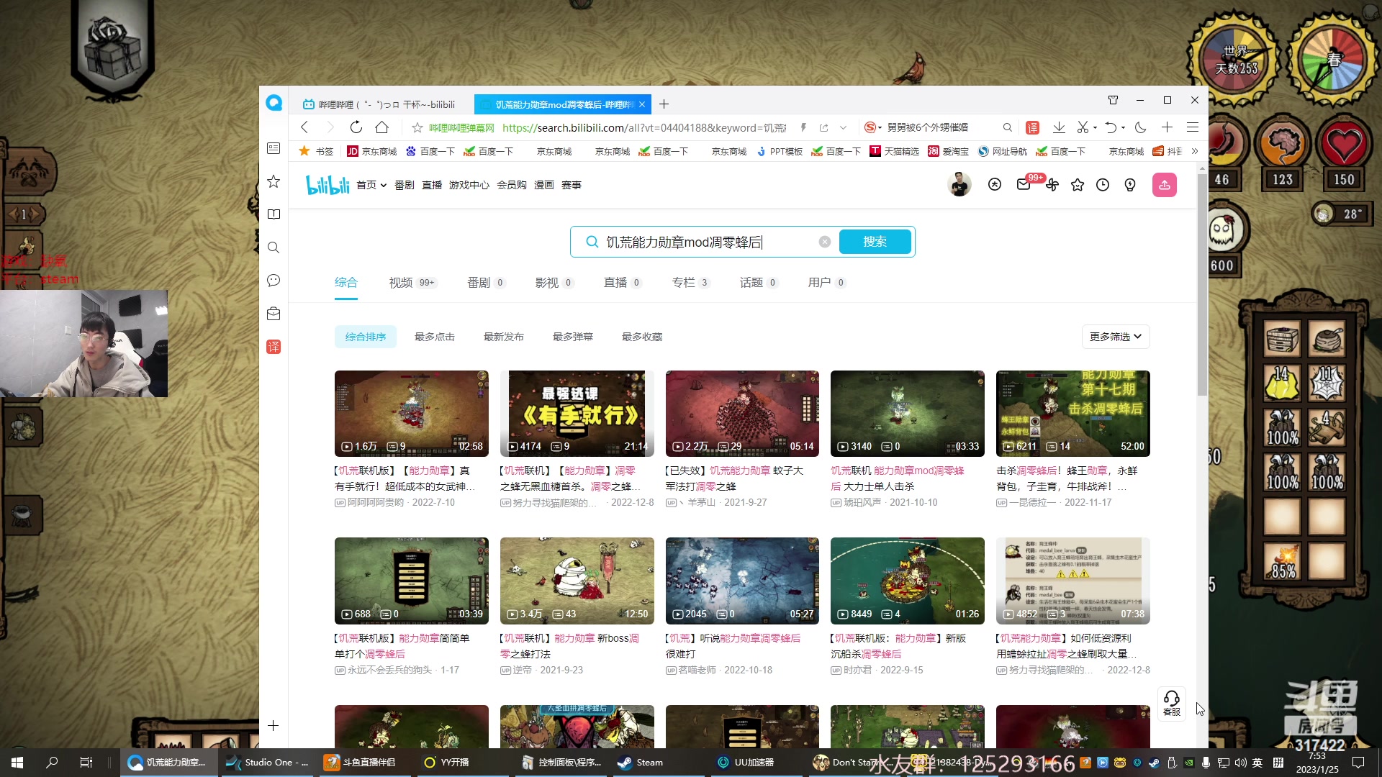
Task: Open the 番剧 link in the Bilibili navbar
Action: tap(404, 185)
